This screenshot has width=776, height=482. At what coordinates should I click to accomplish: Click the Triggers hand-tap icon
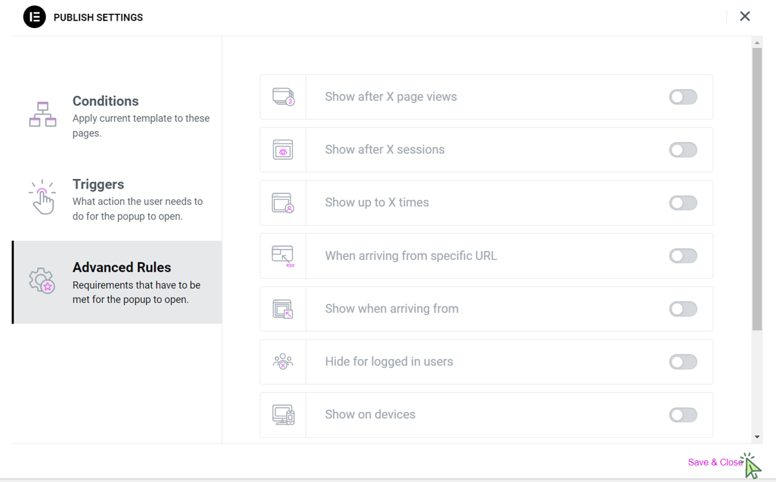(x=42, y=197)
